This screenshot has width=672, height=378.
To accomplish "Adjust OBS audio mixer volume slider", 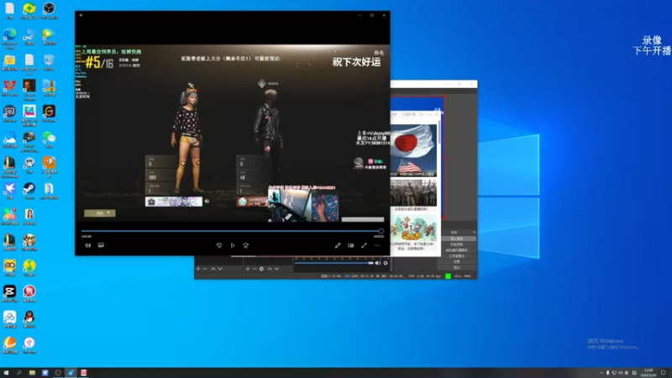I will click(333, 263).
